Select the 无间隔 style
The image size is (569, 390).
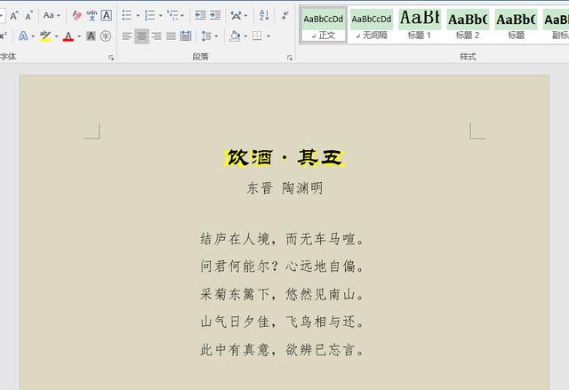(x=371, y=24)
